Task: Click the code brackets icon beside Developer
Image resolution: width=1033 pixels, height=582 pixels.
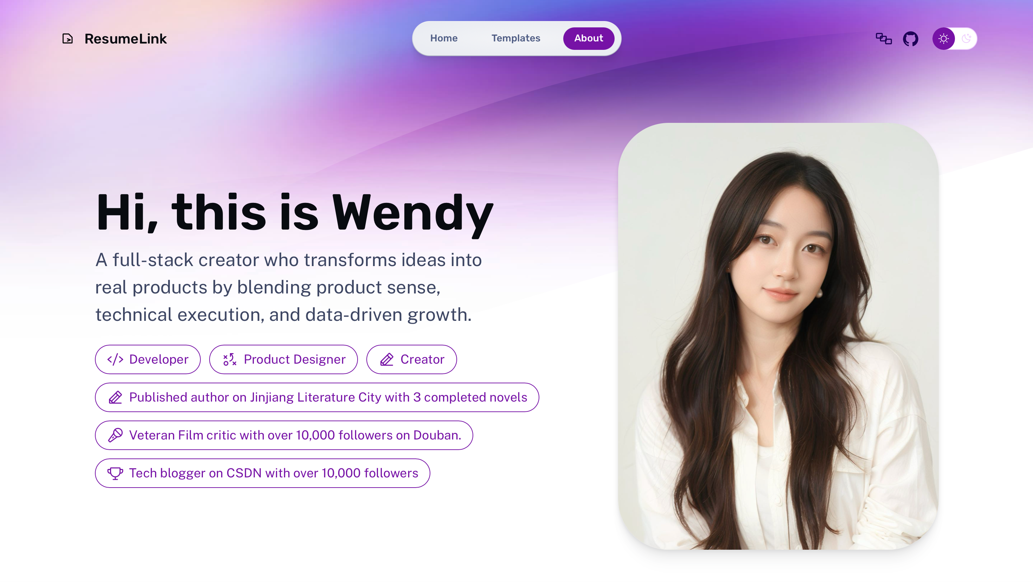Action: 115,359
